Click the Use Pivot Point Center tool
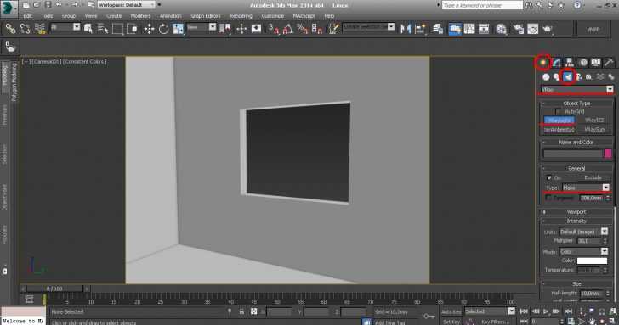The width and height of the screenshot is (619, 325). (224, 29)
